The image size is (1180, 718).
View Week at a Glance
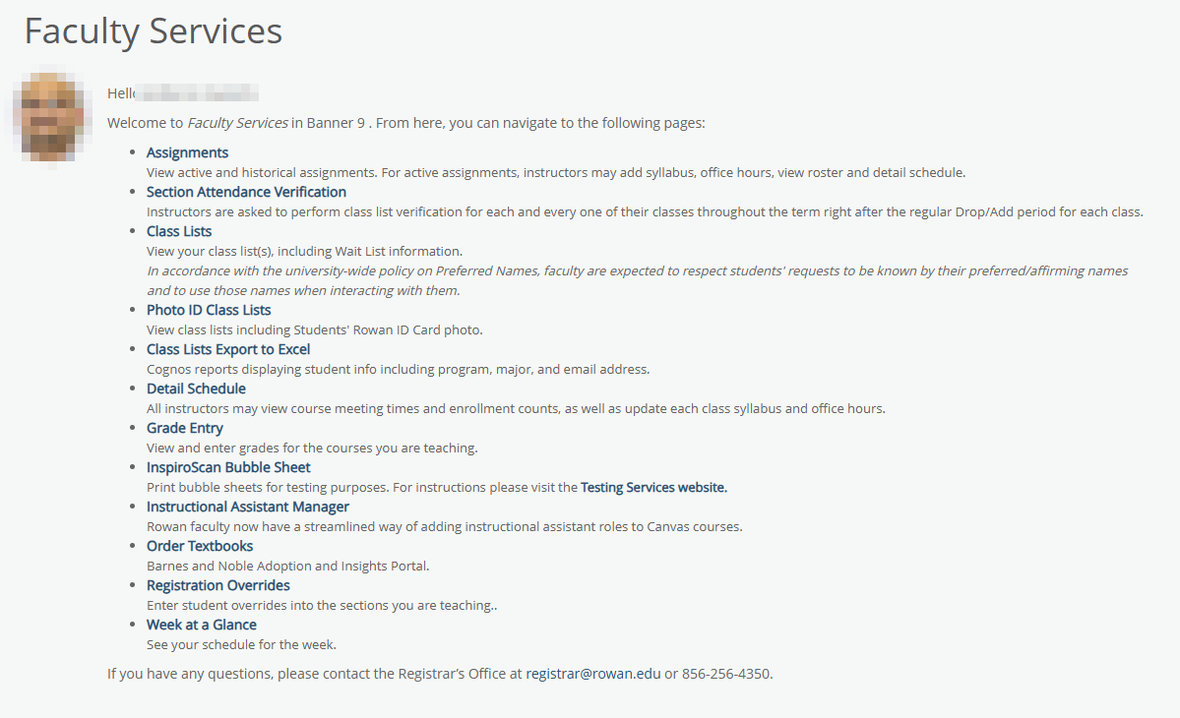point(202,625)
